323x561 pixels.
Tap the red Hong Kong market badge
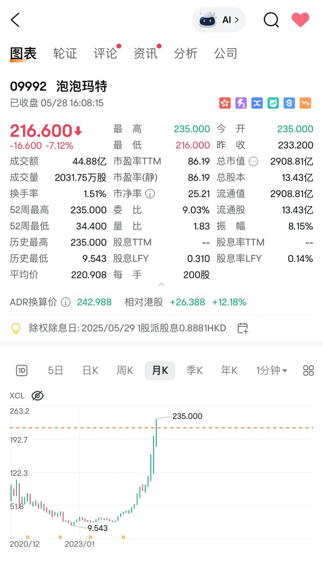click(x=225, y=103)
